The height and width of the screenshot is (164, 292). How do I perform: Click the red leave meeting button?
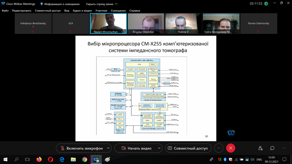[x=230, y=148]
